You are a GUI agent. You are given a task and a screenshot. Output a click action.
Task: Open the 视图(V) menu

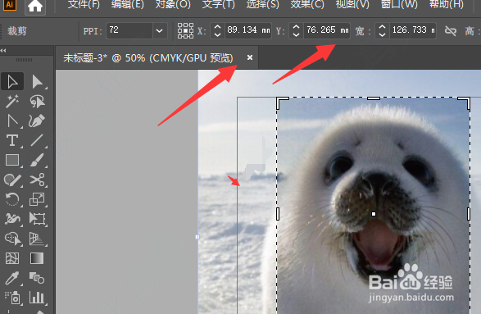[x=352, y=4]
